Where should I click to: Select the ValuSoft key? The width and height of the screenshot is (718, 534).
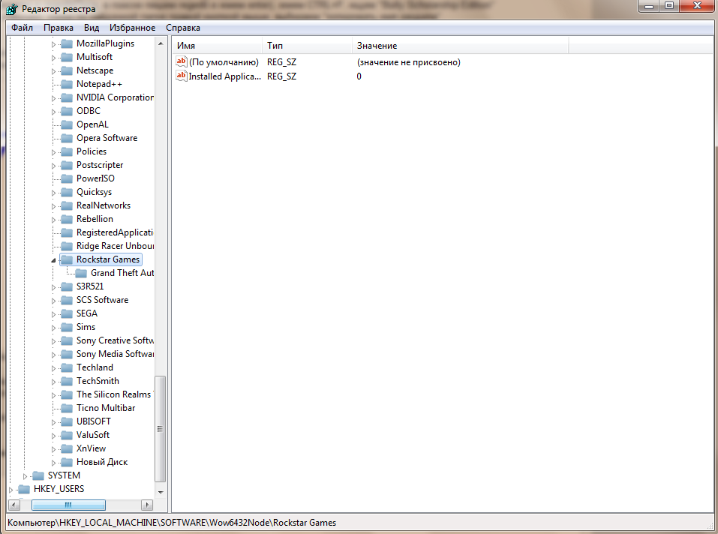pyautogui.click(x=93, y=435)
